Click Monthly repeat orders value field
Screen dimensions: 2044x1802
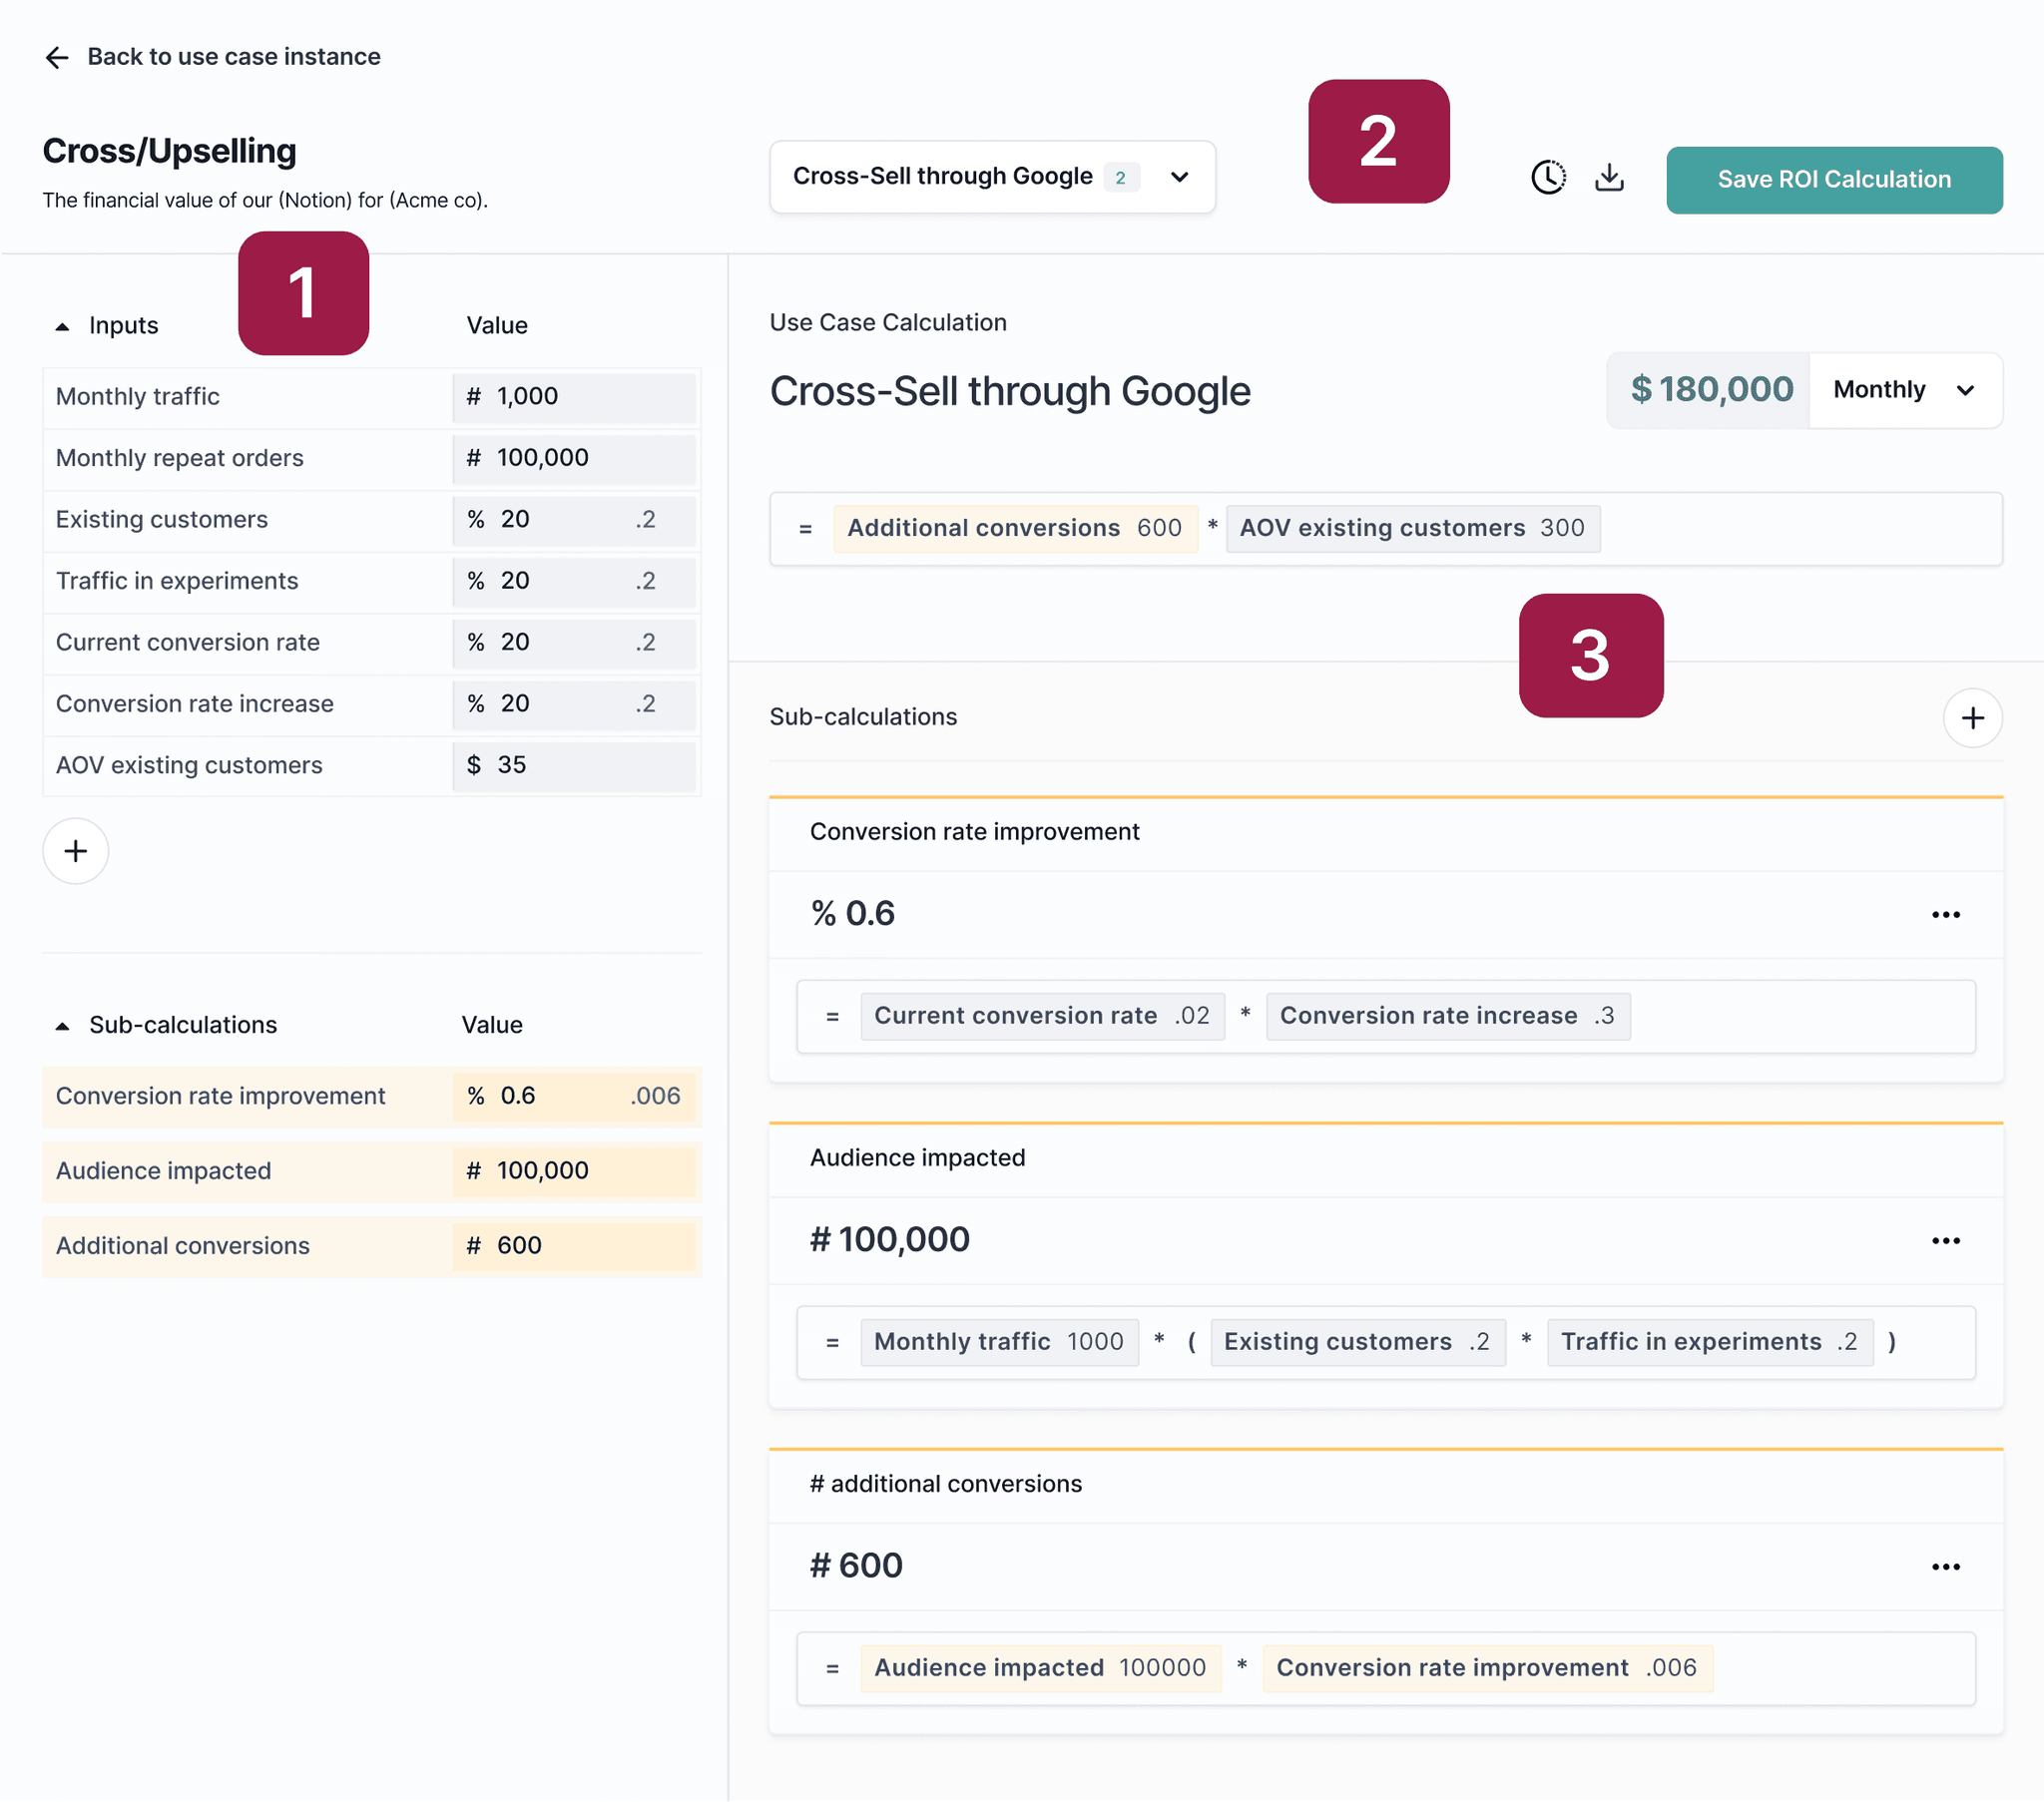(574, 458)
